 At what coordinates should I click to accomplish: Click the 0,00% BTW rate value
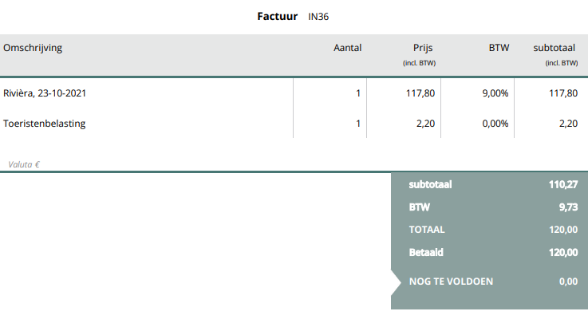coord(495,124)
